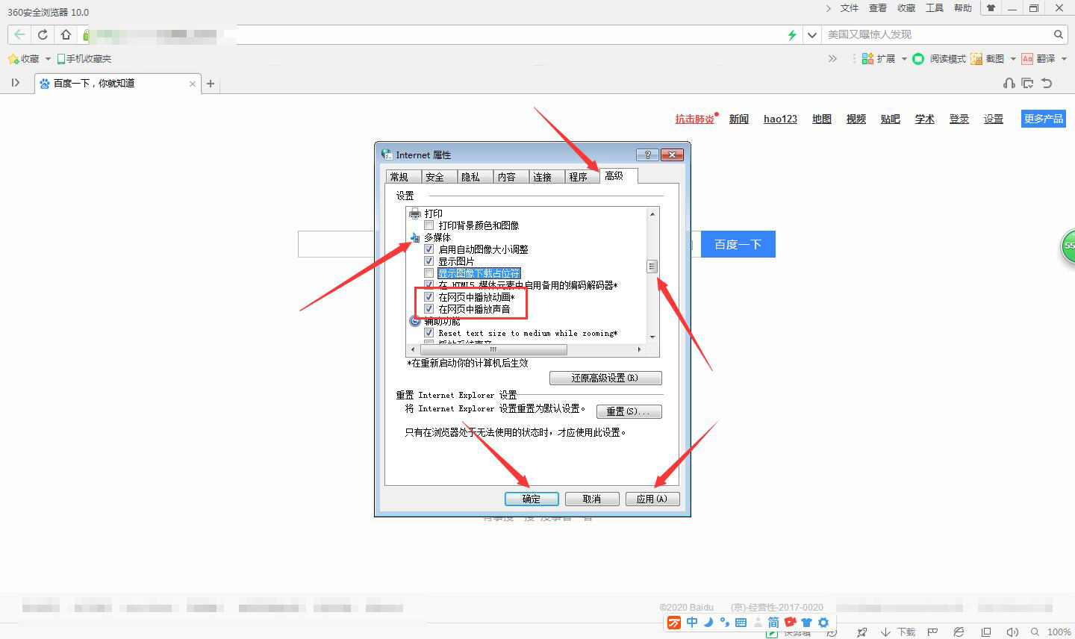Check 显示图像下载占位符 checkbox
Image resolution: width=1075 pixels, height=639 pixels.
[429, 273]
